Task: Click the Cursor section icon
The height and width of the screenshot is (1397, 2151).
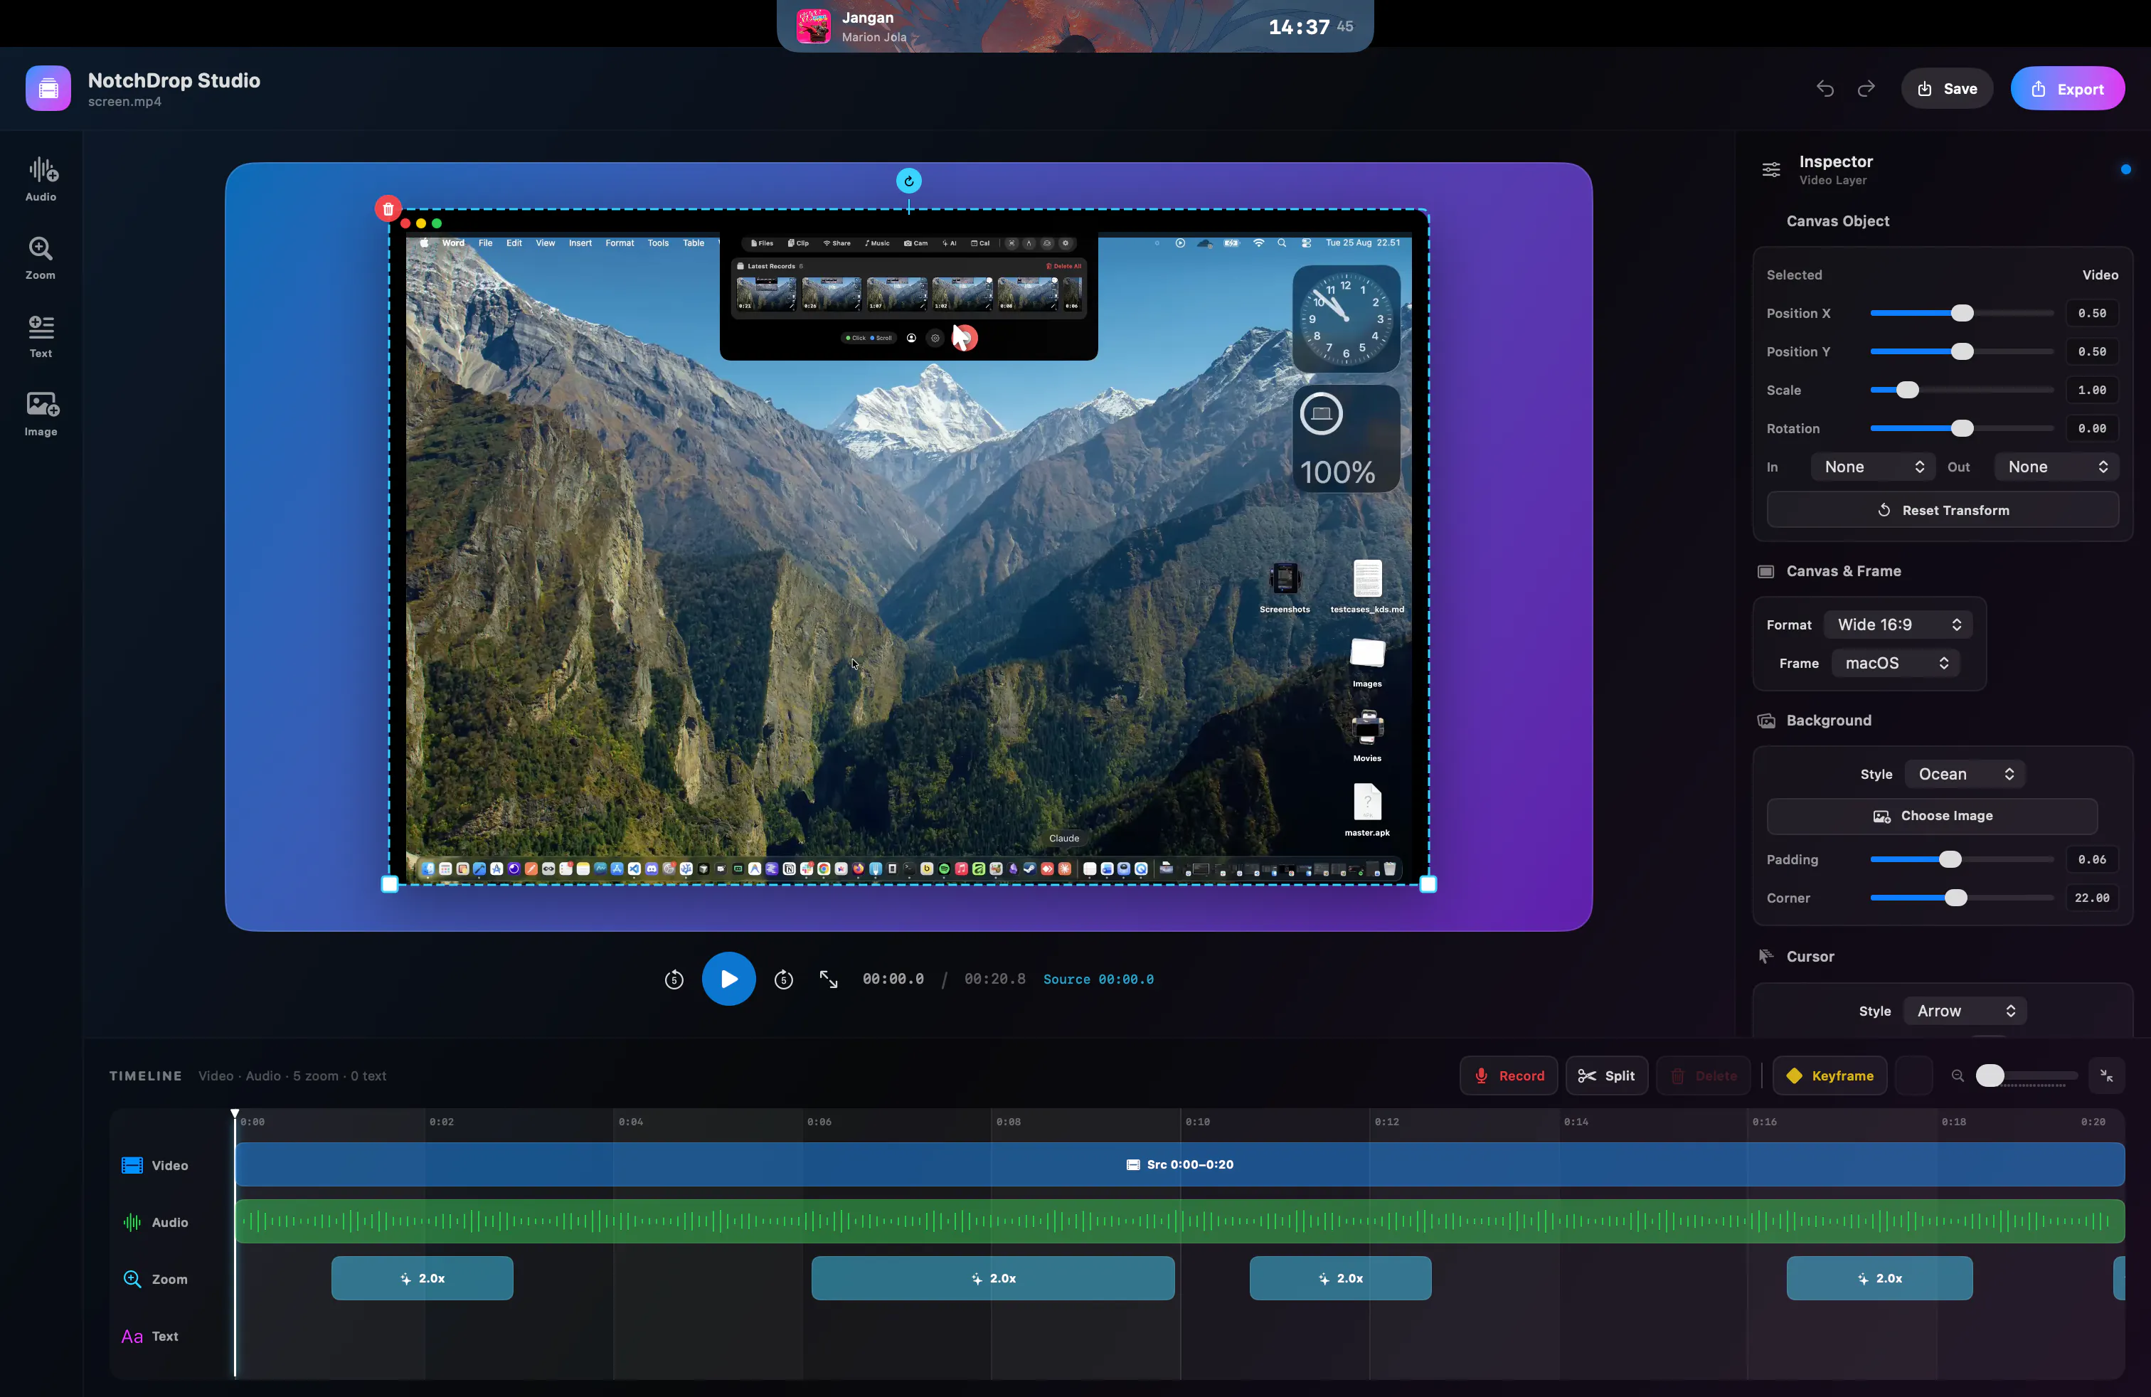Action: tap(1765, 956)
